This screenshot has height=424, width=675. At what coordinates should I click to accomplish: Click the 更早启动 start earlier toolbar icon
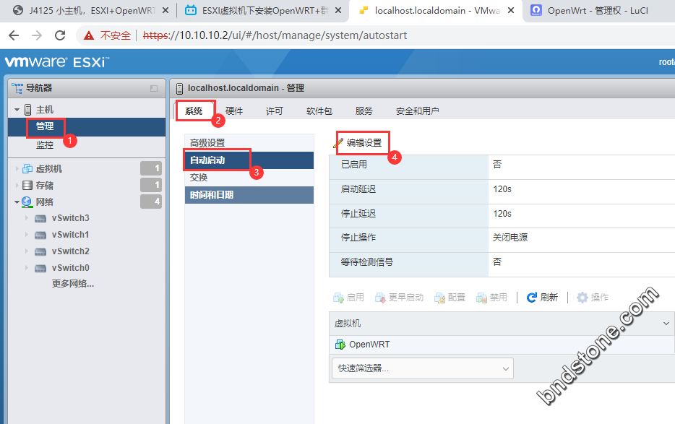(x=380, y=298)
